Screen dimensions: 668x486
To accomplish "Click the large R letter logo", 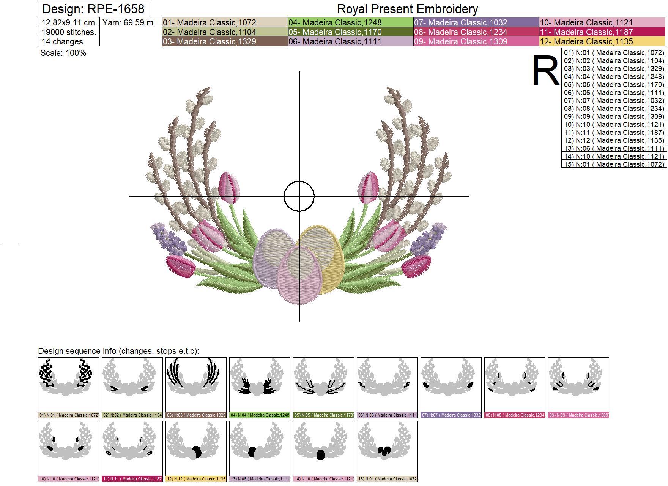I will pyautogui.click(x=546, y=71).
